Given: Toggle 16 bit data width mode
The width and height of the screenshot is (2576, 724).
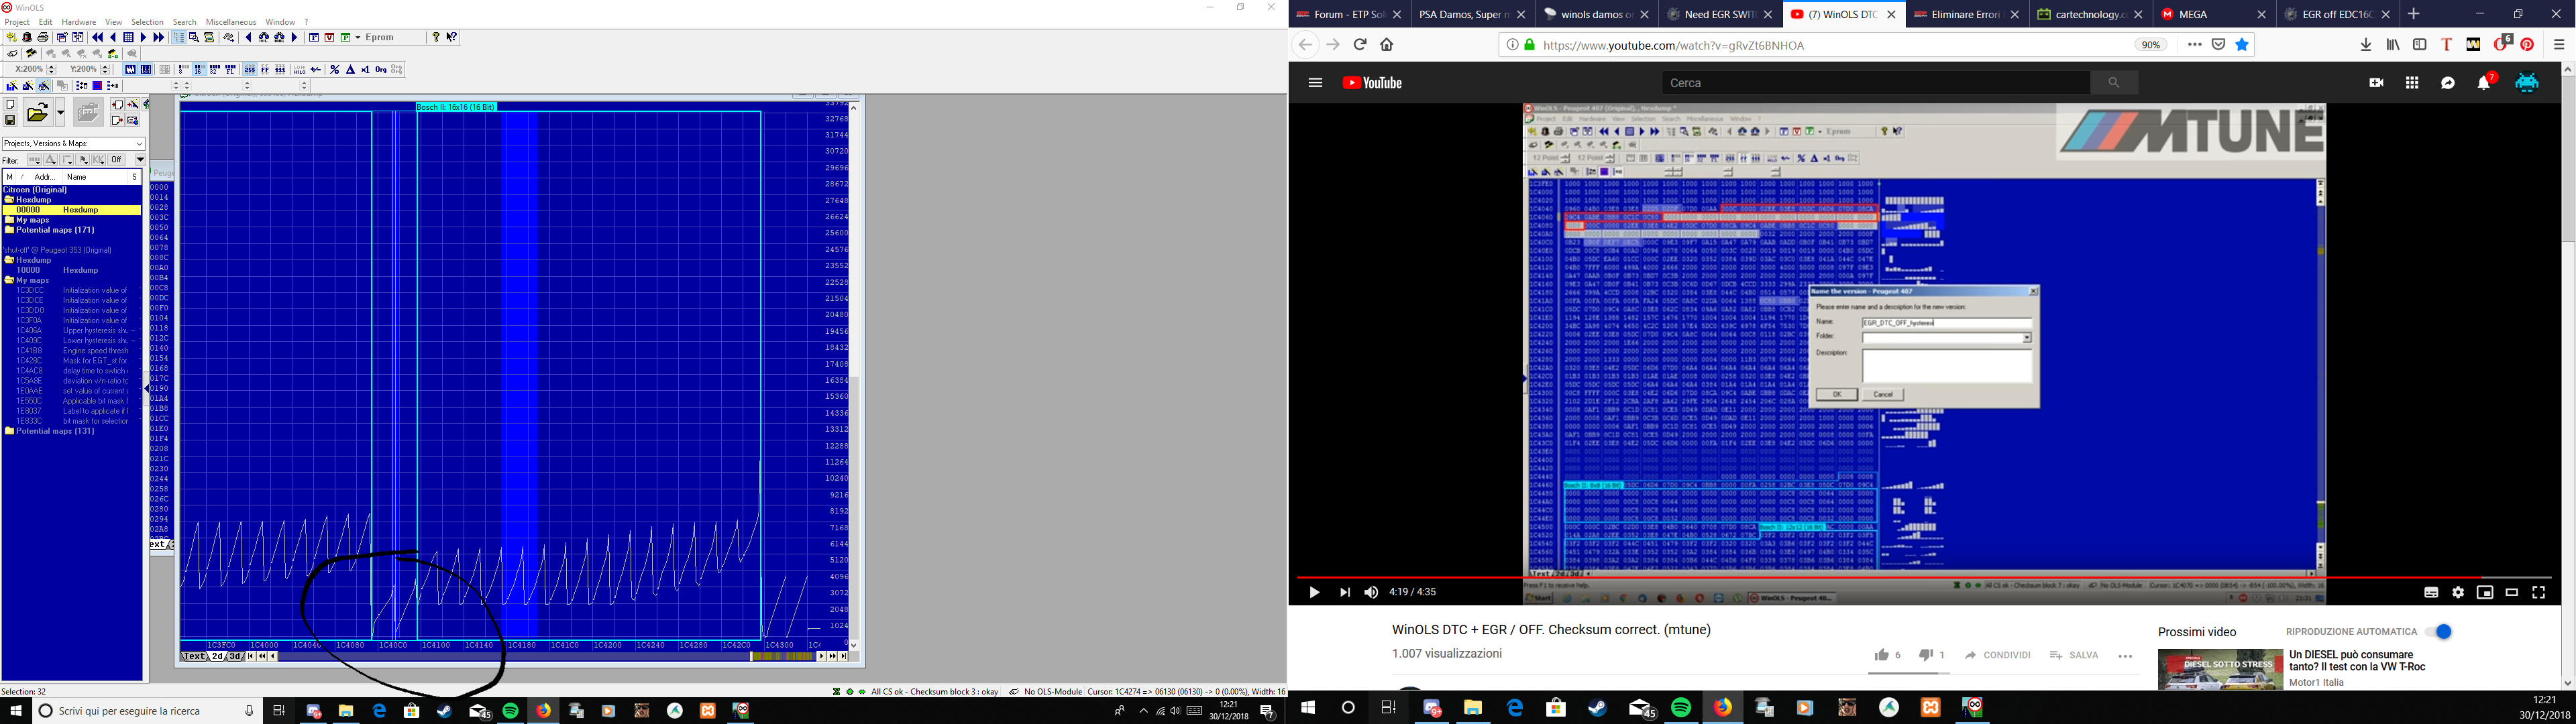Looking at the screenshot, I should (200, 70).
